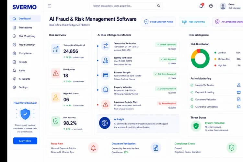Open Alerts in the sidebar
The width and height of the screenshot is (243, 162).
pyautogui.click(x=25, y=70)
